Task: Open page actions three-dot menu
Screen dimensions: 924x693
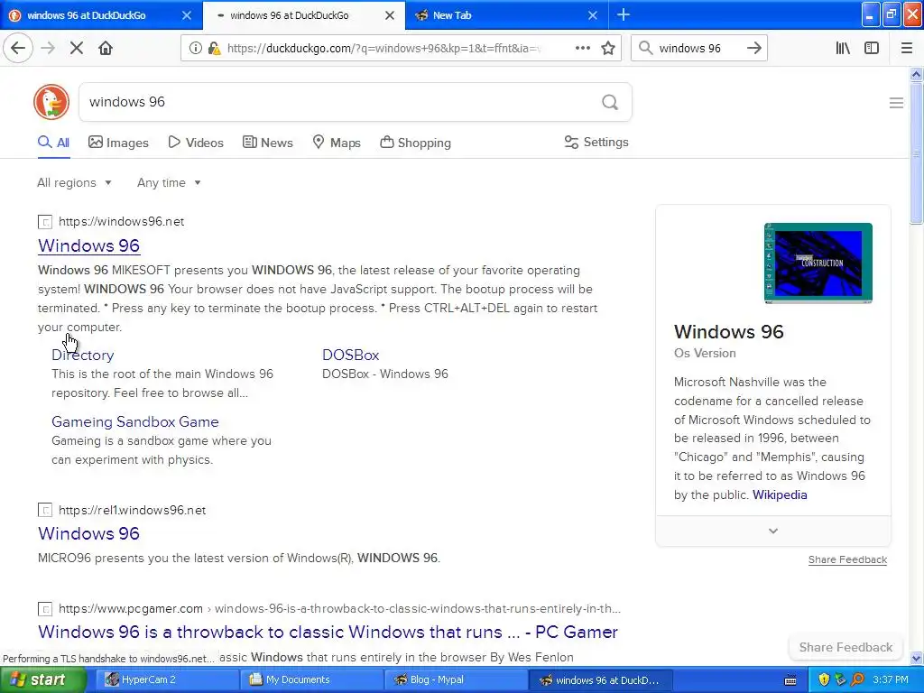Action: pyautogui.click(x=583, y=49)
